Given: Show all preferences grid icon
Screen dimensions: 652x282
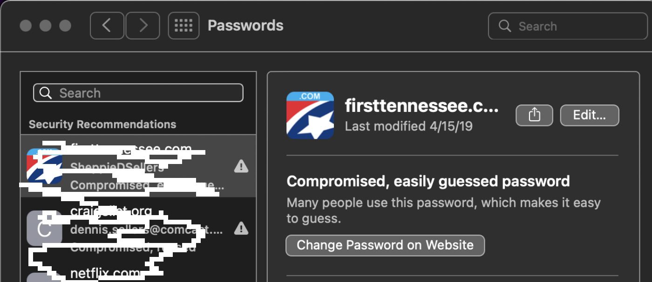Looking at the screenshot, I should 183,26.
